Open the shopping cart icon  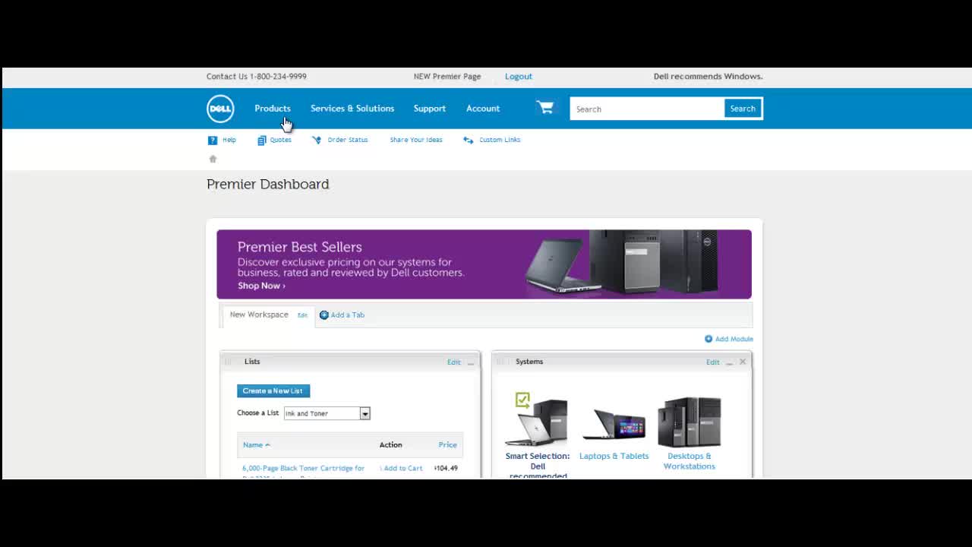coord(545,108)
